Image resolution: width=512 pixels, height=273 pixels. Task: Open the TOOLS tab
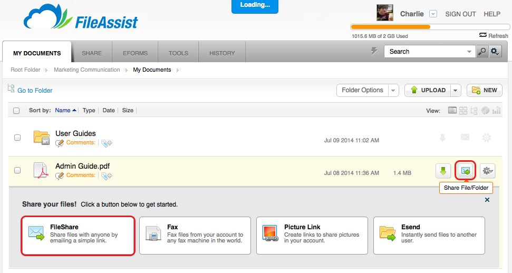(178, 53)
